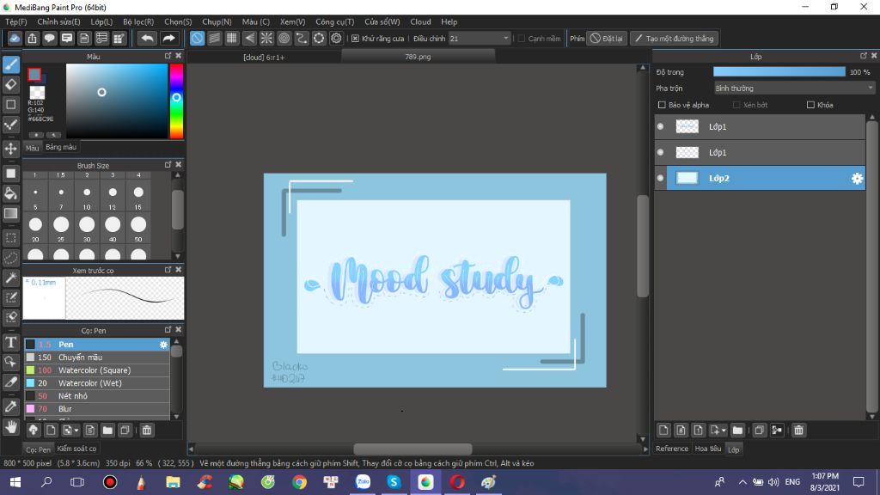Open the Bộ lọc(R) menu
The width and height of the screenshot is (880, 495).
[138, 21]
